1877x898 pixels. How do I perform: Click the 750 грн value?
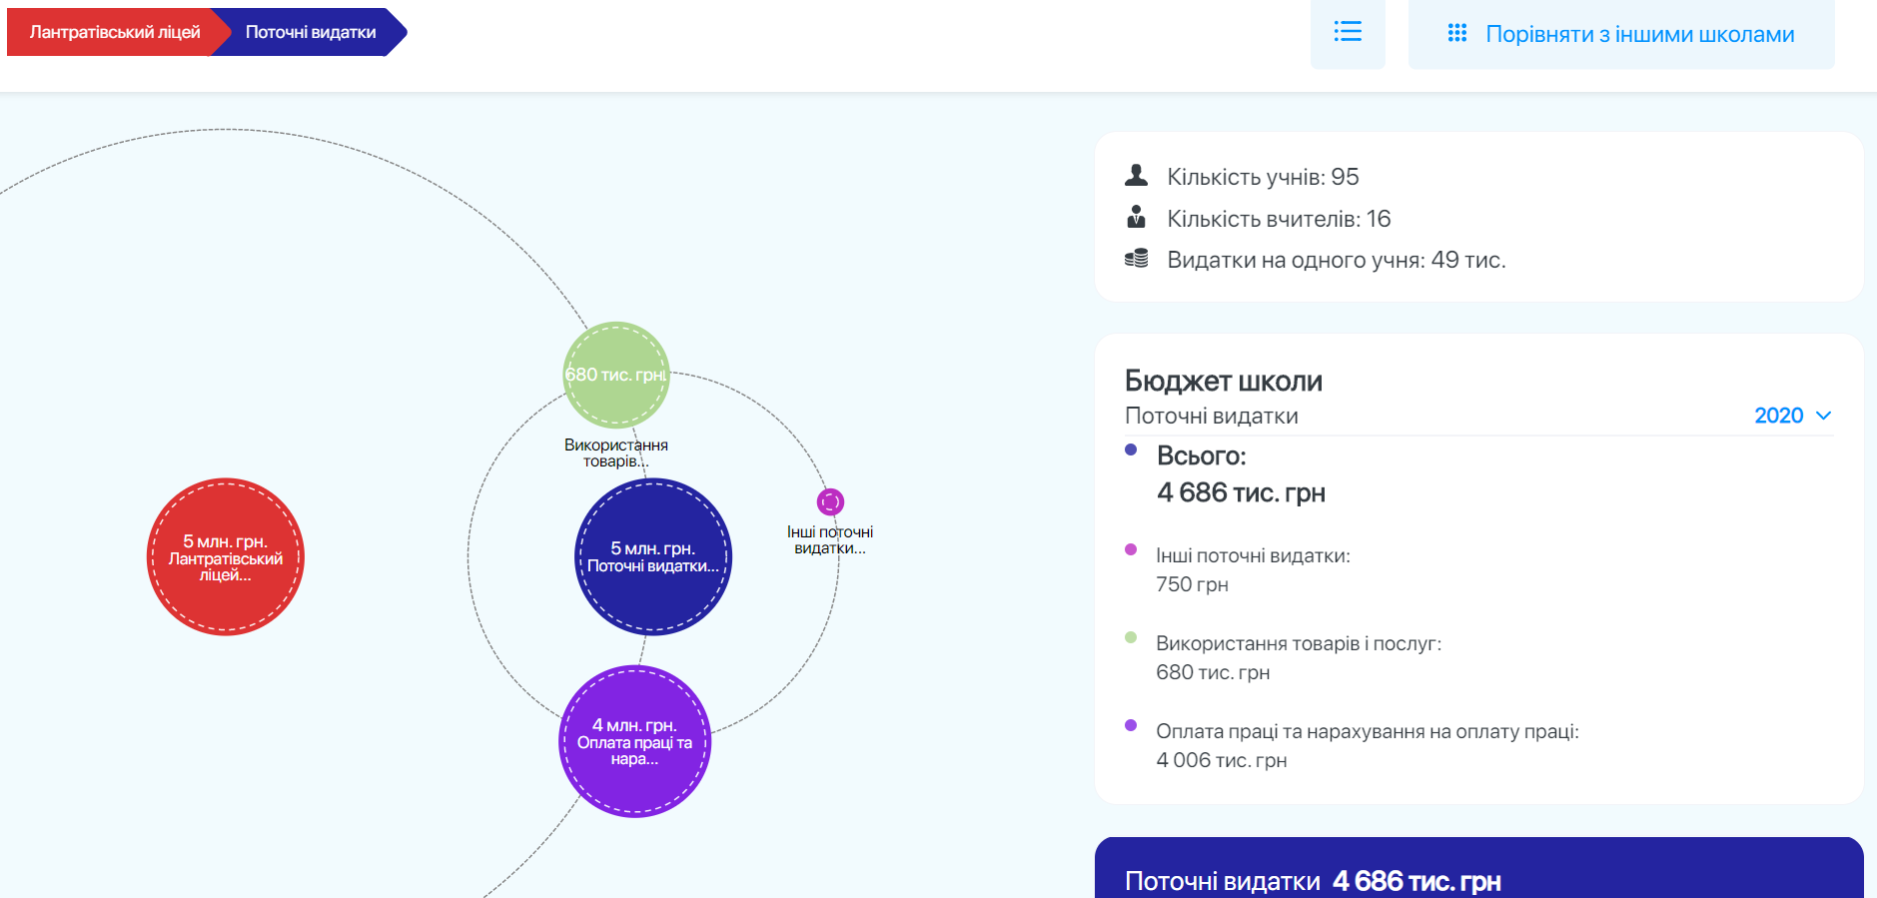[x=1192, y=584]
